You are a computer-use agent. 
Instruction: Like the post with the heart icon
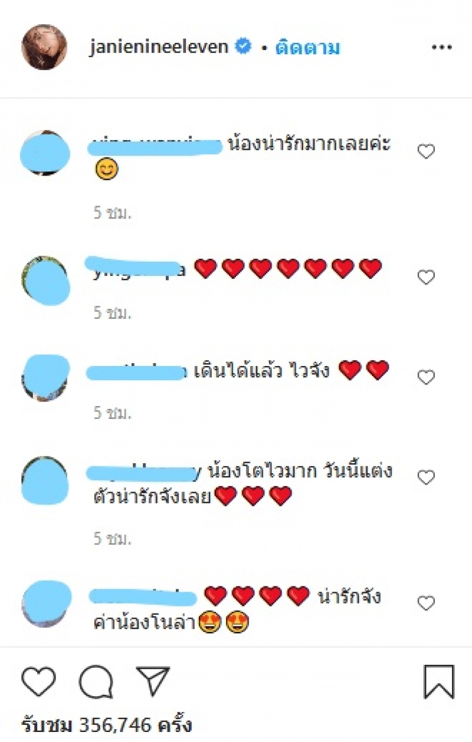[39, 682]
